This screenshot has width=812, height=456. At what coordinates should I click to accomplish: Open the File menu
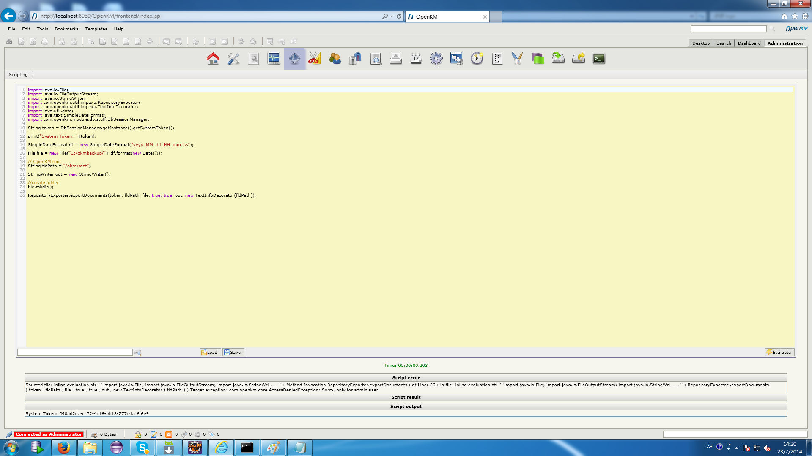click(x=12, y=29)
